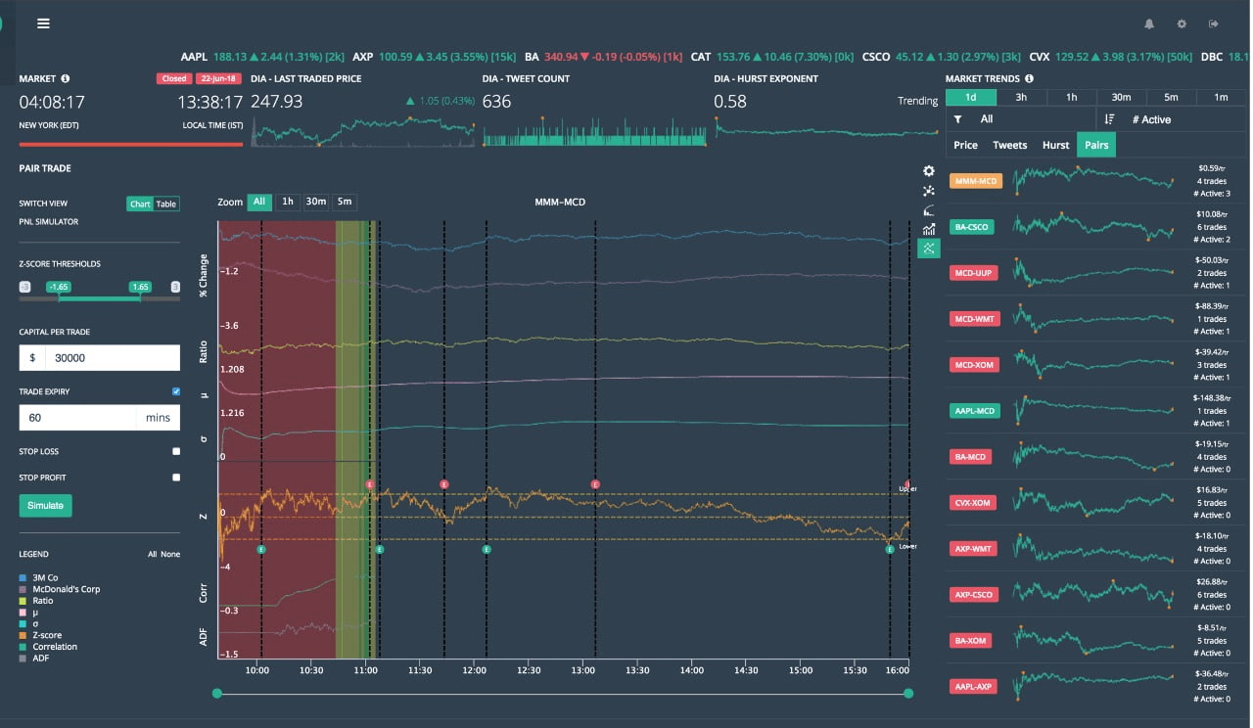Screen dimensions: 1253x728
Task: Click the filter funnel icon in Market Trends
Action: [957, 118]
